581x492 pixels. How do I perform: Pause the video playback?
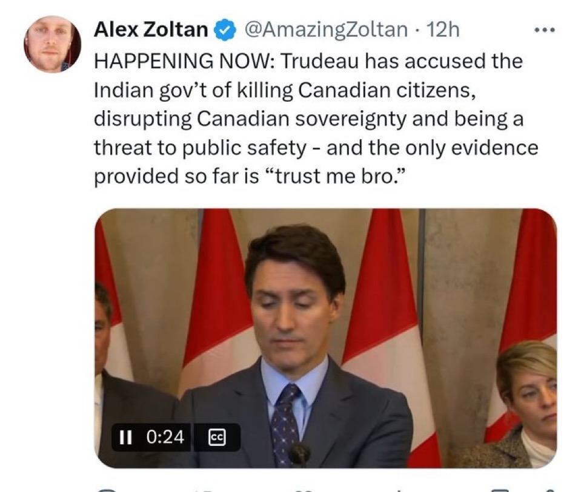click(x=125, y=437)
